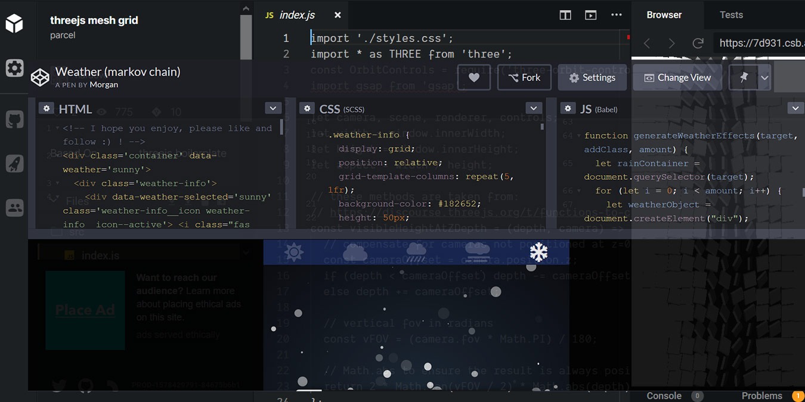Click the CodeSandbox cube logo
Image resolution: width=805 pixels, height=402 pixels.
point(14,22)
